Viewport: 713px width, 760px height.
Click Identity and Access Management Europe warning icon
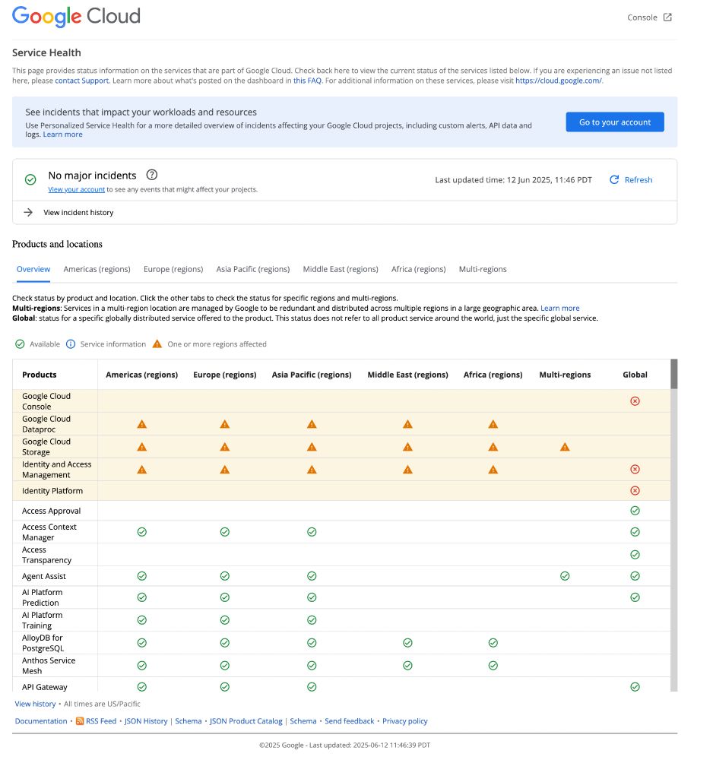coord(224,470)
